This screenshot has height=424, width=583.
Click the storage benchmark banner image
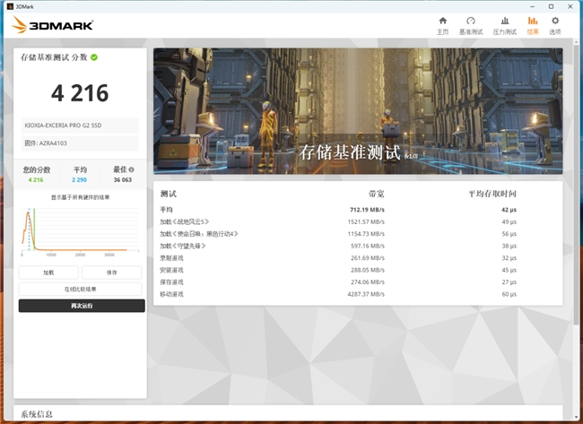pos(358,111)
